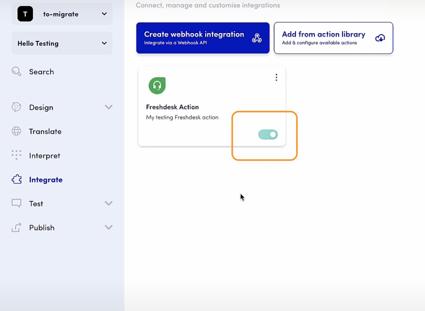Go to Translate in the sidebar

tap(45, 131)
